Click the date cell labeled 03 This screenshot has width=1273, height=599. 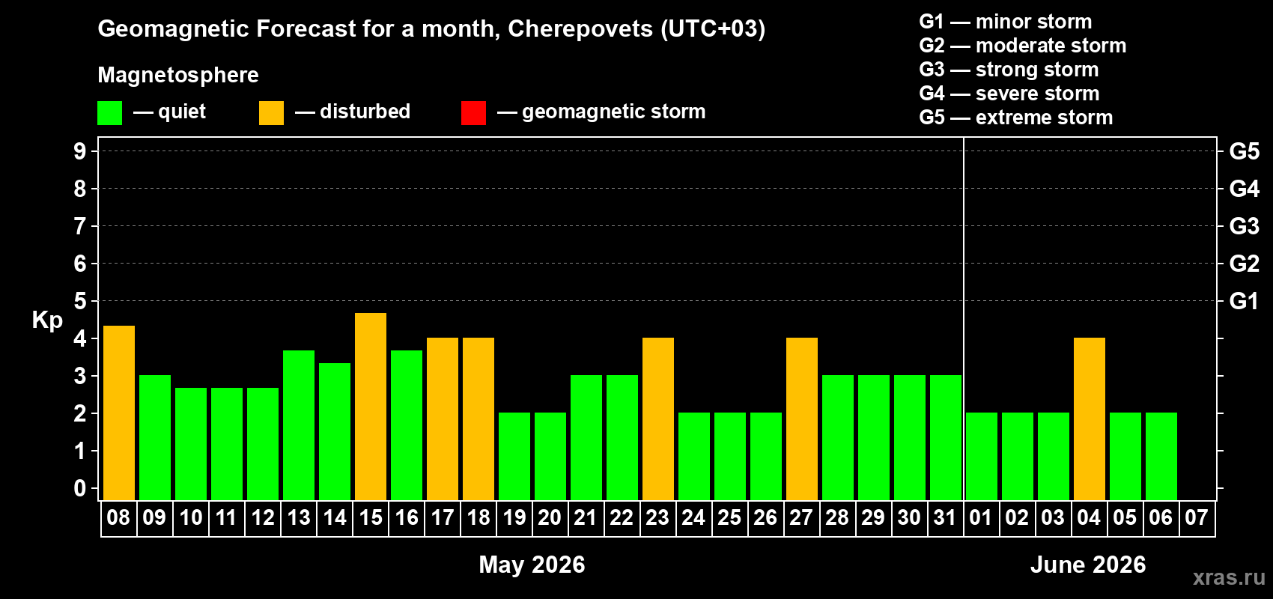tap(1054, 518)
